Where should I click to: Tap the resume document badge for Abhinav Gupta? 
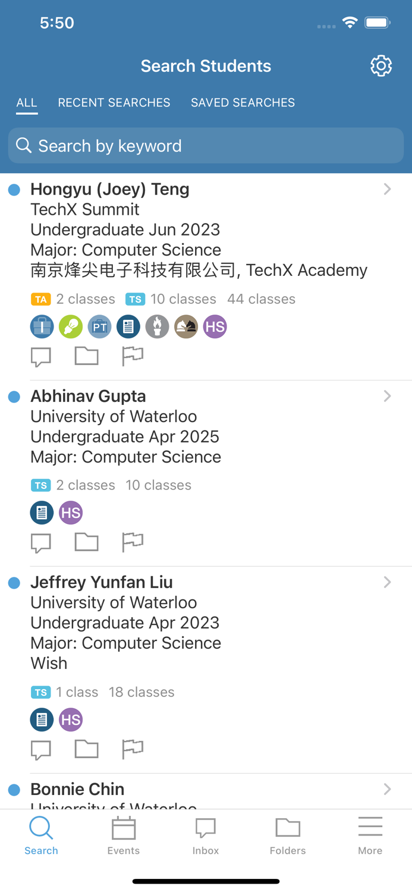42,512
